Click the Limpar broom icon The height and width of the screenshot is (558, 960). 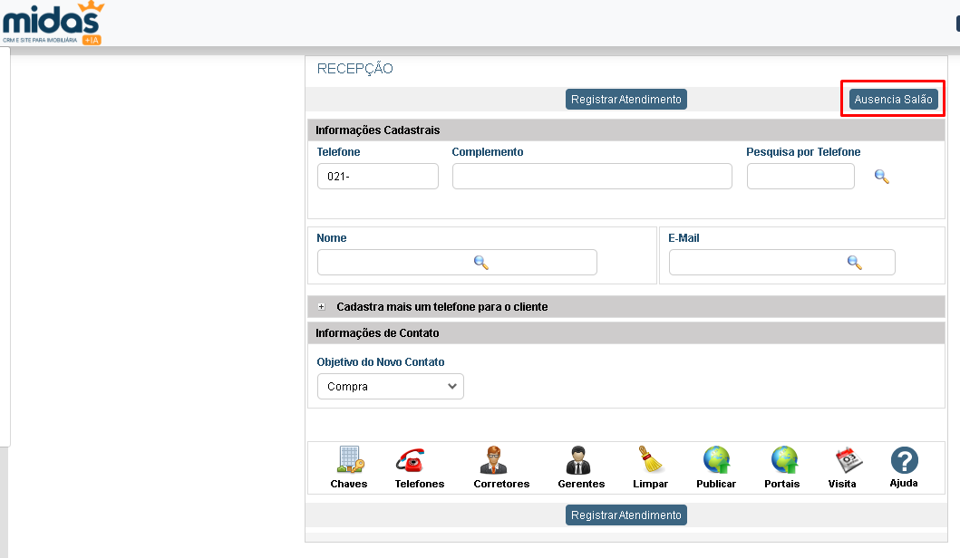click(650, 461)
